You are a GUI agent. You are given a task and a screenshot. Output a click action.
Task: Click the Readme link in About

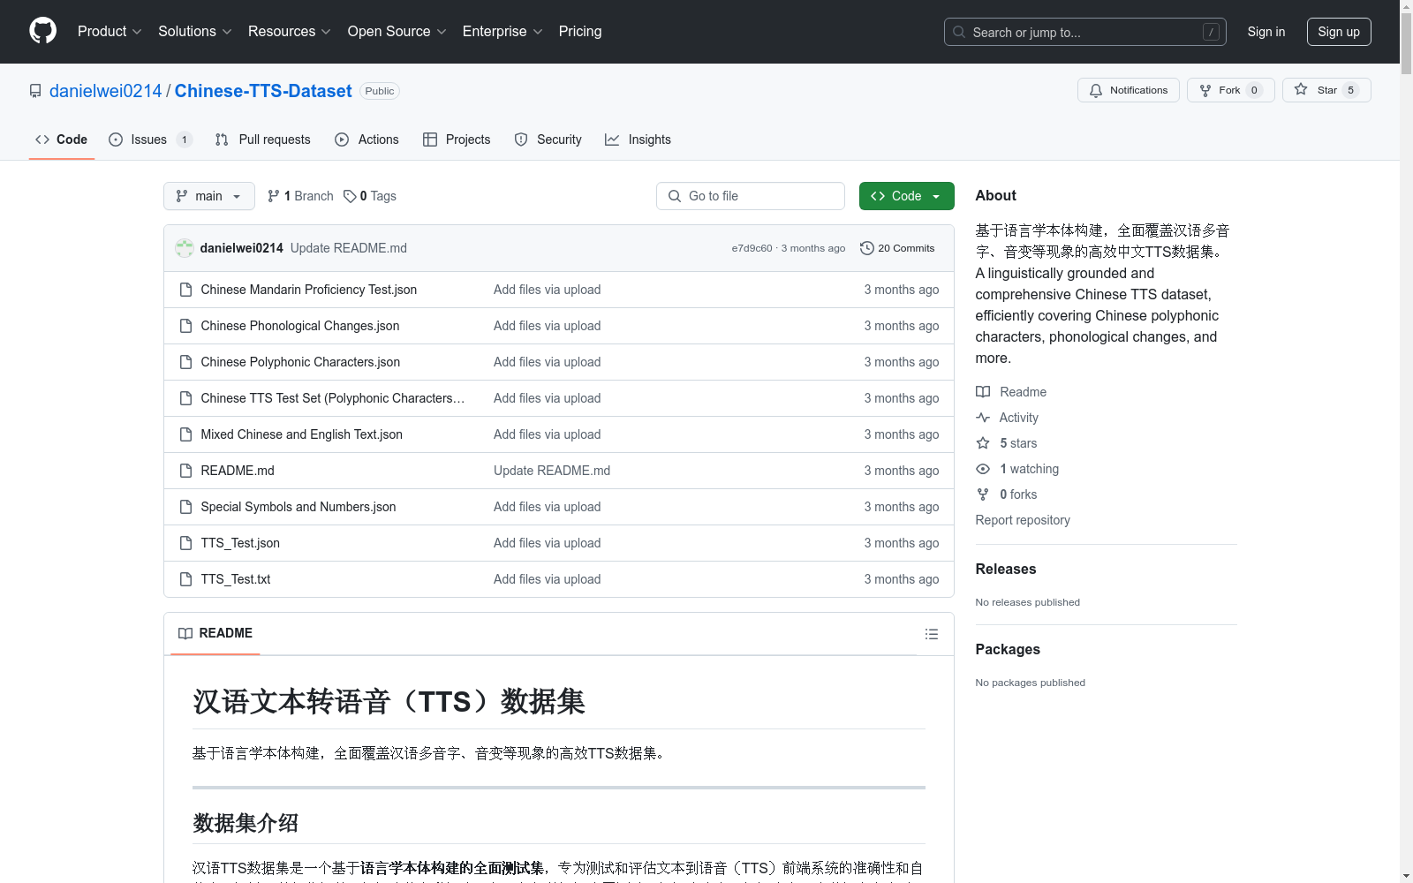click(1011, 392)
